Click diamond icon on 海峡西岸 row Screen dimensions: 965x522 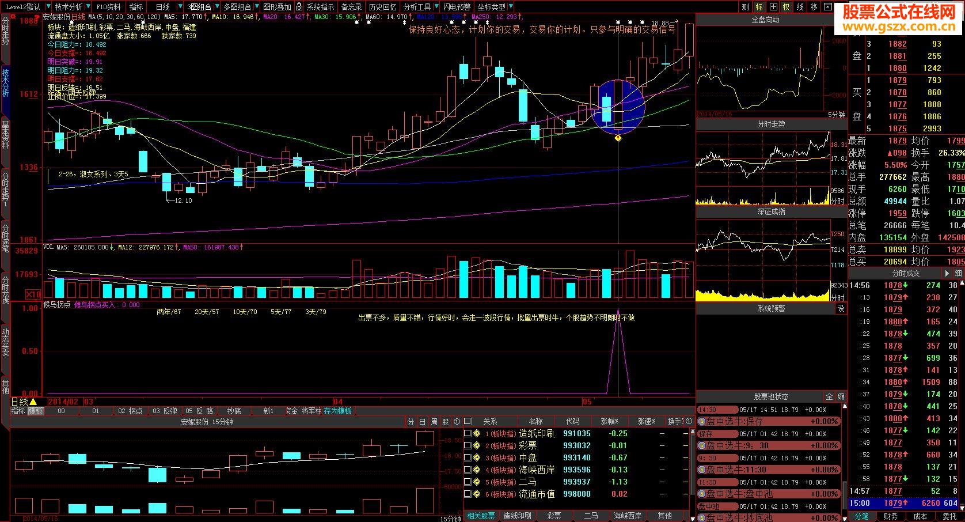coord(477,470)
